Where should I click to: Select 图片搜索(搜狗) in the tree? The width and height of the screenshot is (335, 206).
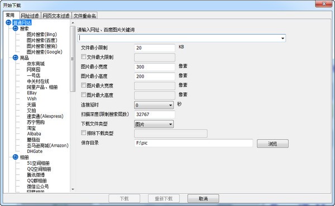42,46
